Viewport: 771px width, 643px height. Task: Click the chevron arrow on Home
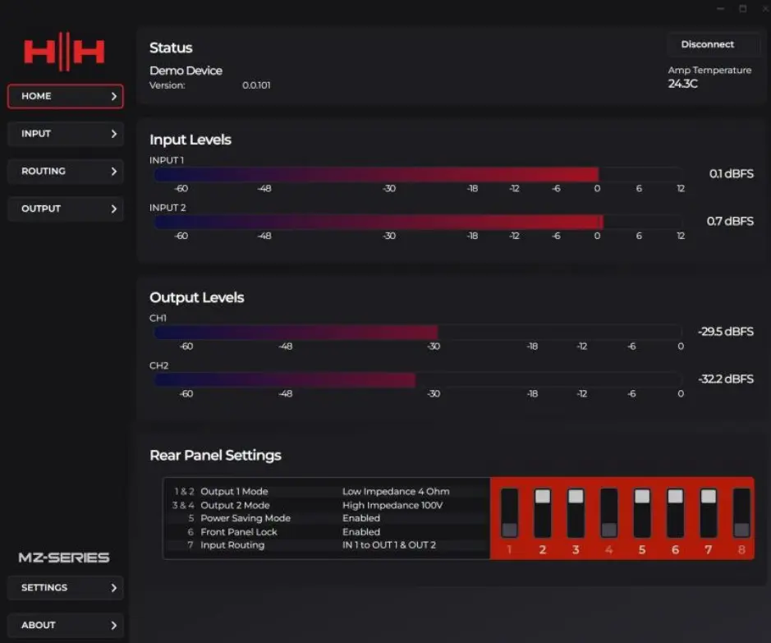point(113,96)
